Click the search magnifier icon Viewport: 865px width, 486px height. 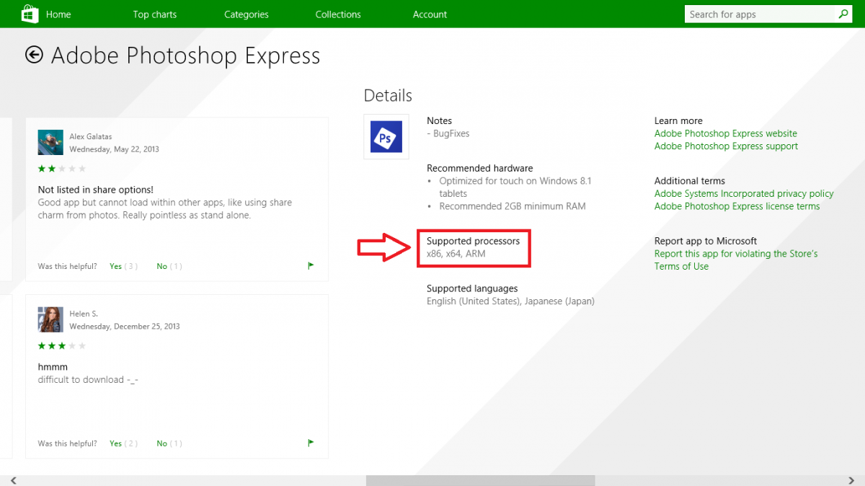click(843, 14)
